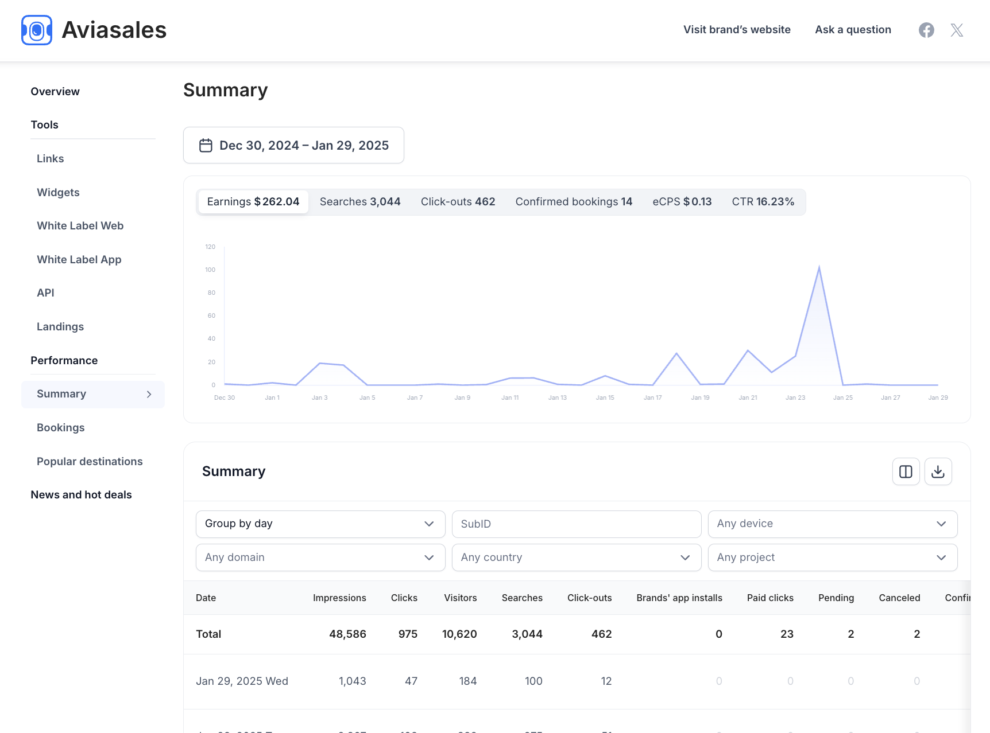Open the X social icon
The height and width of the screenshot is (733, 990).
click(x=957, y=30)
